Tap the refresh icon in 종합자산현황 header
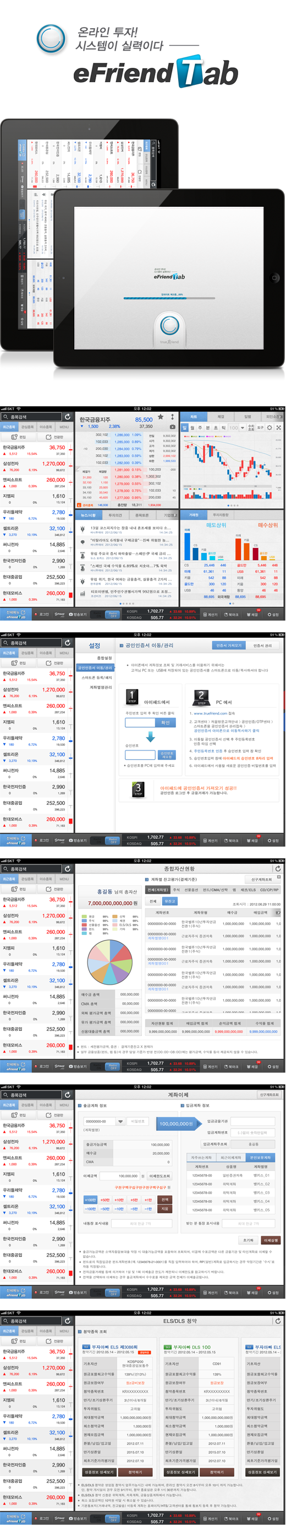The image size is (286, 1526). 278,868
